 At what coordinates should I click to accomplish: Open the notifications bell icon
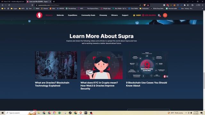coord(159,15)
